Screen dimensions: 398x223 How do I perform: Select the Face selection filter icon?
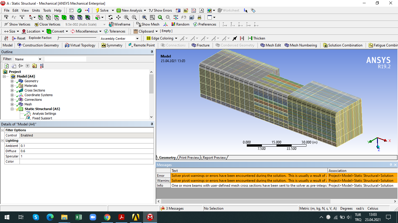click(56, 17)
